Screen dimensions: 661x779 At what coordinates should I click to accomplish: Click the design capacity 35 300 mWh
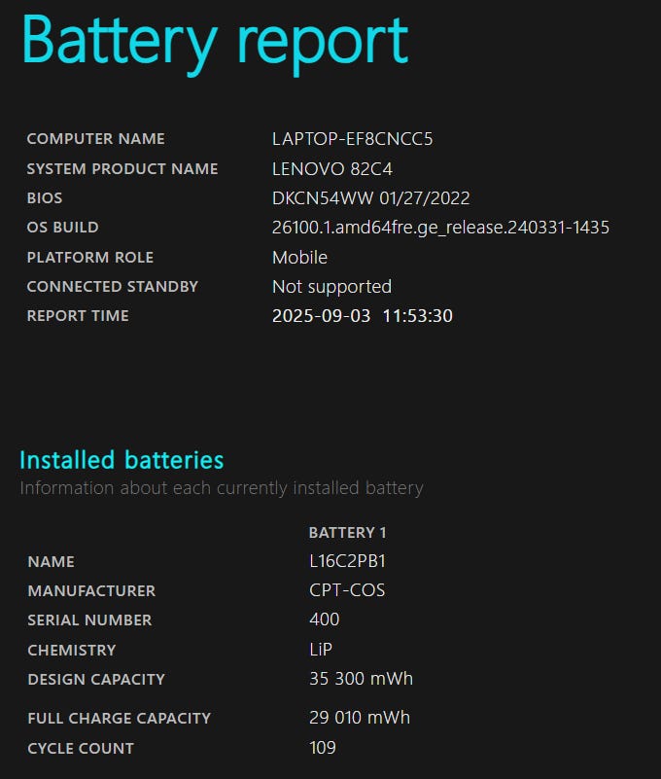(361, 679)
